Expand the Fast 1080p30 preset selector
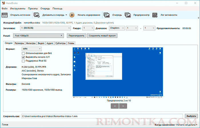This screenshot has height=128, width=200. [x=38, y=36]
